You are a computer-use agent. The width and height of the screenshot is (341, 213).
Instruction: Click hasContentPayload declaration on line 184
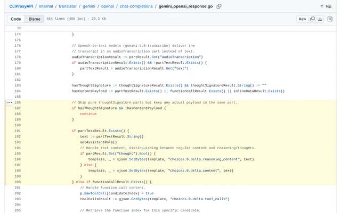point(89,91)
